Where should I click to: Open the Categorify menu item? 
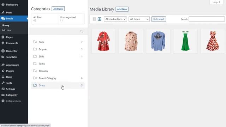click(x=14, y=95)
